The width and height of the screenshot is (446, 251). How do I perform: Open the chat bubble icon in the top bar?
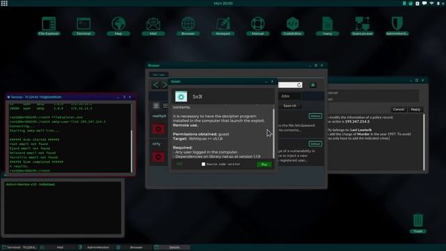pyautogui.click(x=424, y=3)
